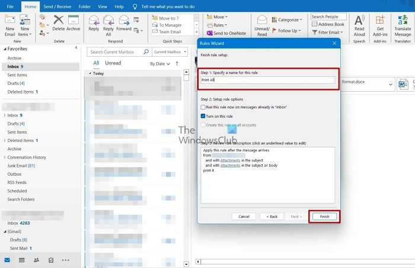Click Cancel in Rules Wizard
Screen dimensions: 415x268
[x=244, y=217]
